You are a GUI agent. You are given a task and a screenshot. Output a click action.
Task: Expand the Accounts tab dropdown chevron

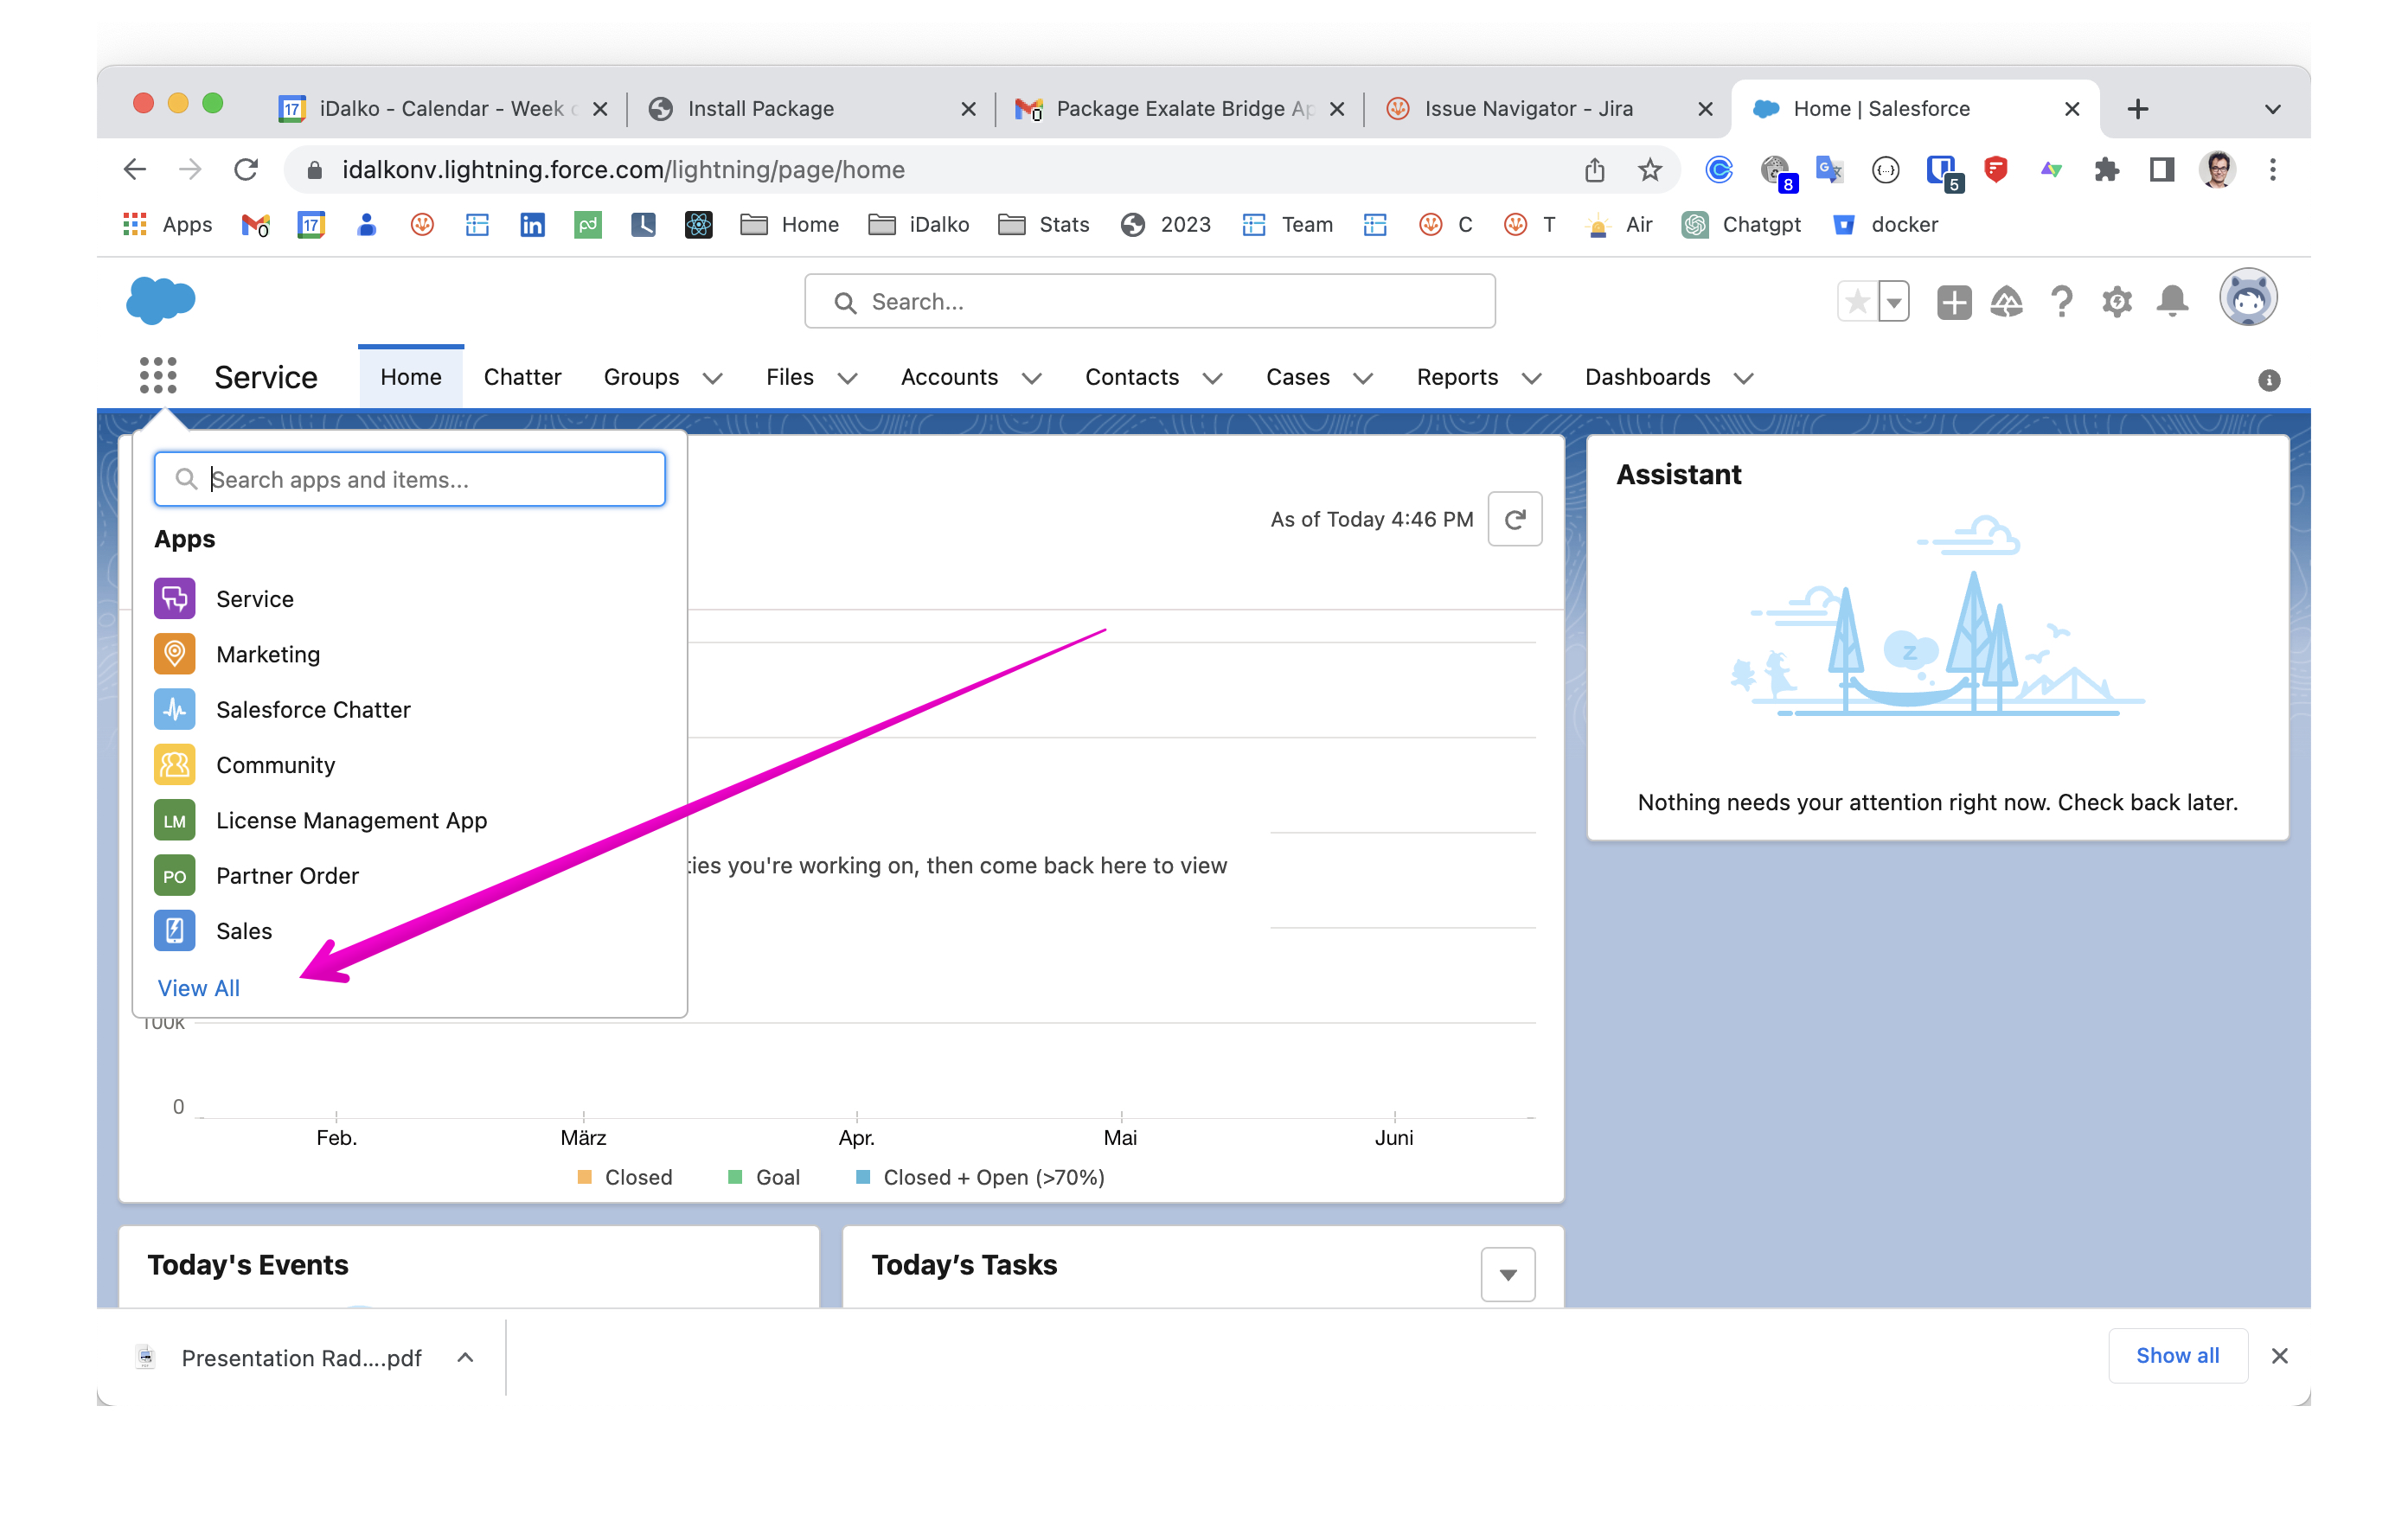[x=1032, y=378]
